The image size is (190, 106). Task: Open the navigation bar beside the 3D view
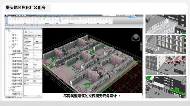(x=141, y=46)
